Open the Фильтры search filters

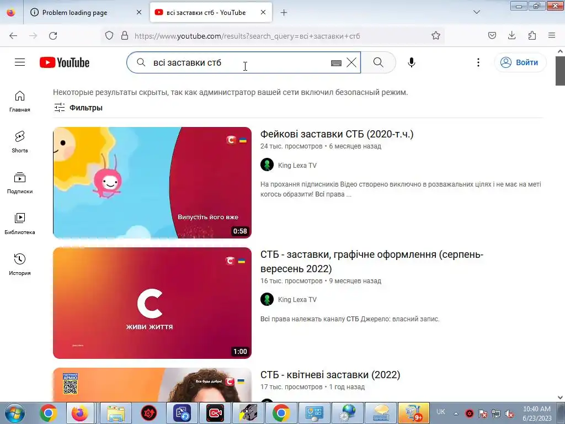(x=78, y=108)
